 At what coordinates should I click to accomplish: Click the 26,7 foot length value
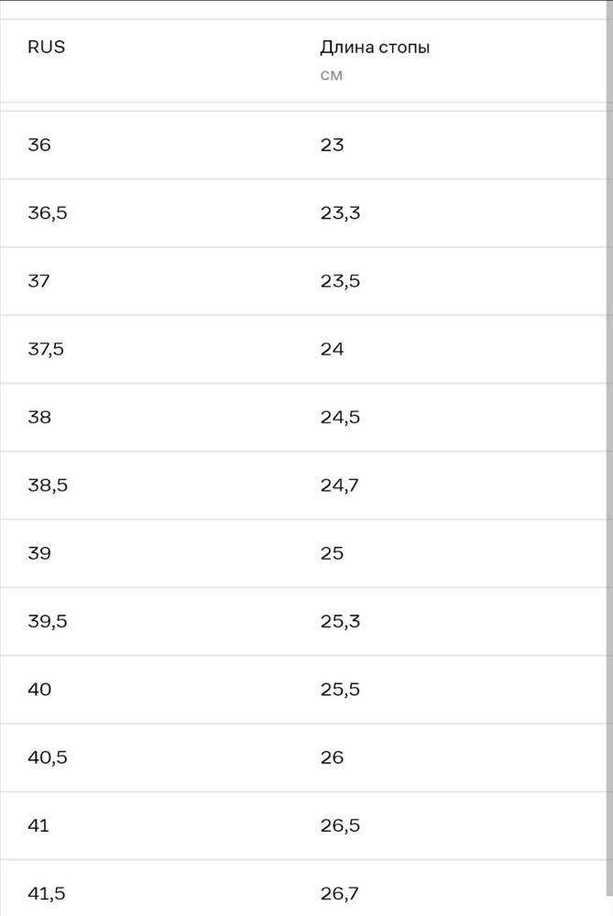(340, 893)
